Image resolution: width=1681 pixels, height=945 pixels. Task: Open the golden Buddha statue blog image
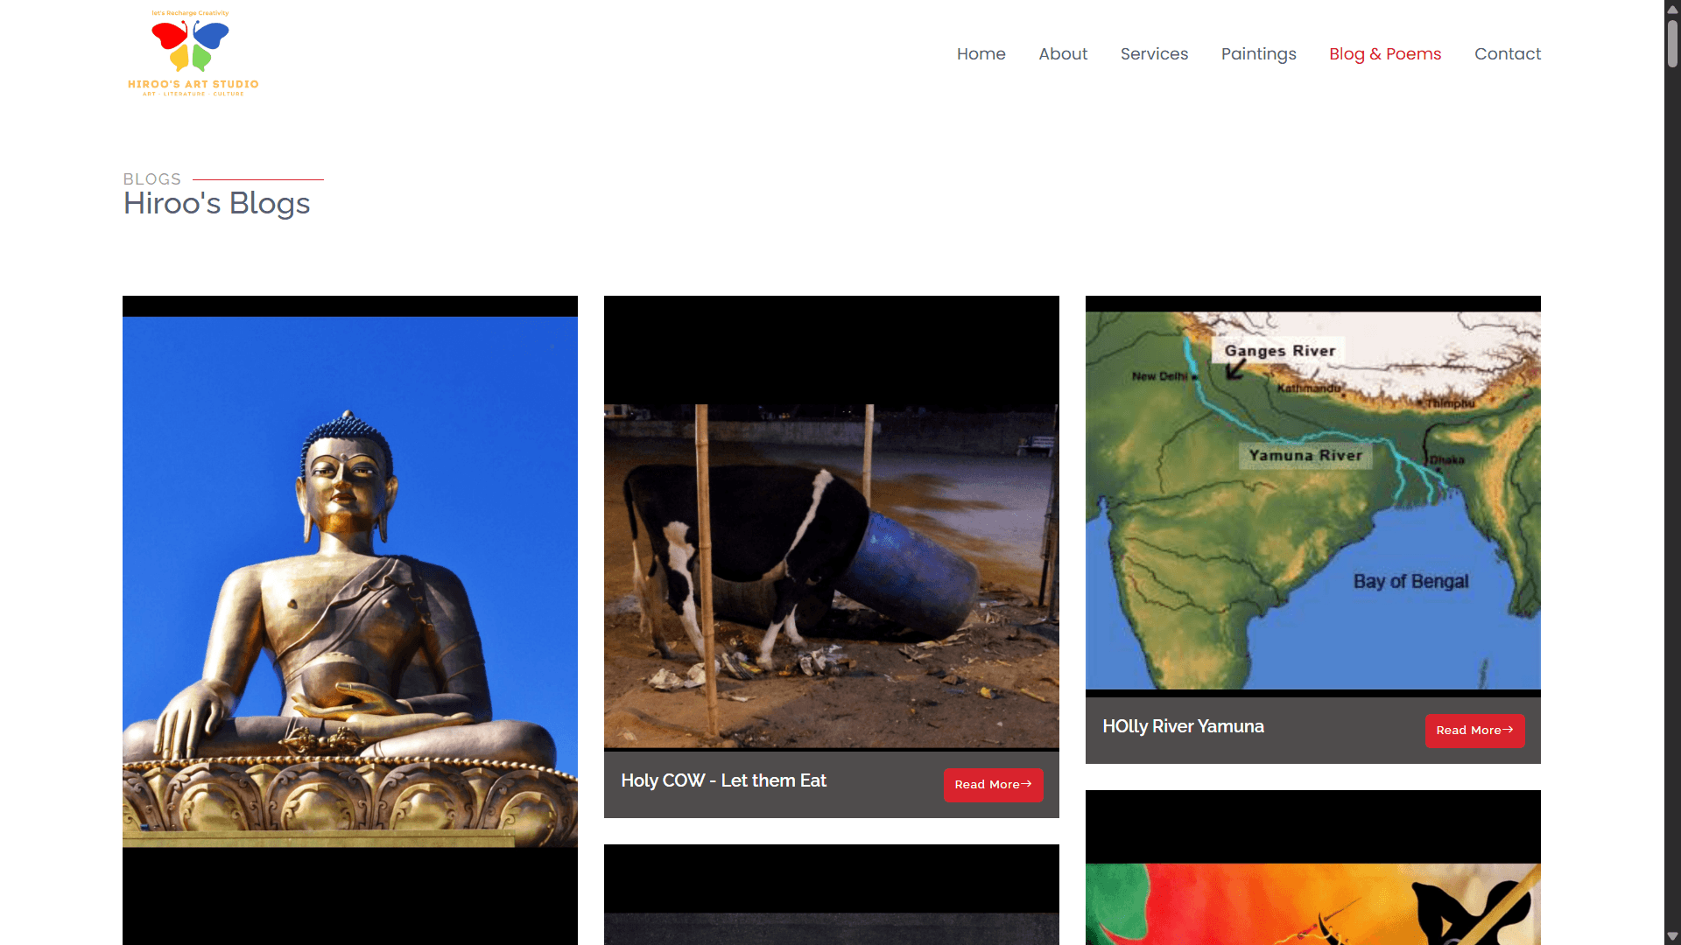click(x=350, y=582)
